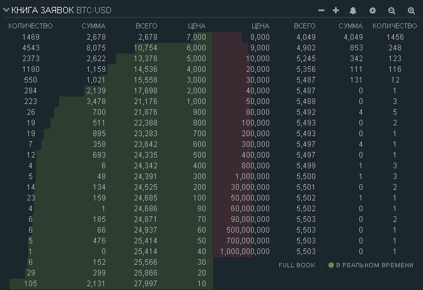Click ask total 4,902
This screenshot has width=423, height=290.
click(306, 48)
